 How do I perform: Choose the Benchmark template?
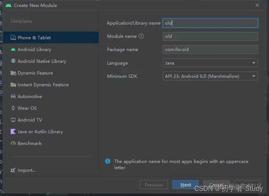click(51, 143)
